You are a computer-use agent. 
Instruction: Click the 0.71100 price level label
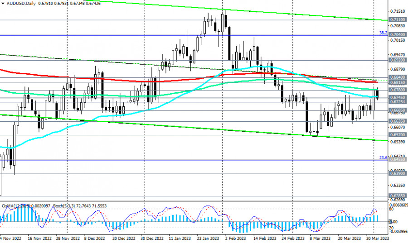(397, 20)
